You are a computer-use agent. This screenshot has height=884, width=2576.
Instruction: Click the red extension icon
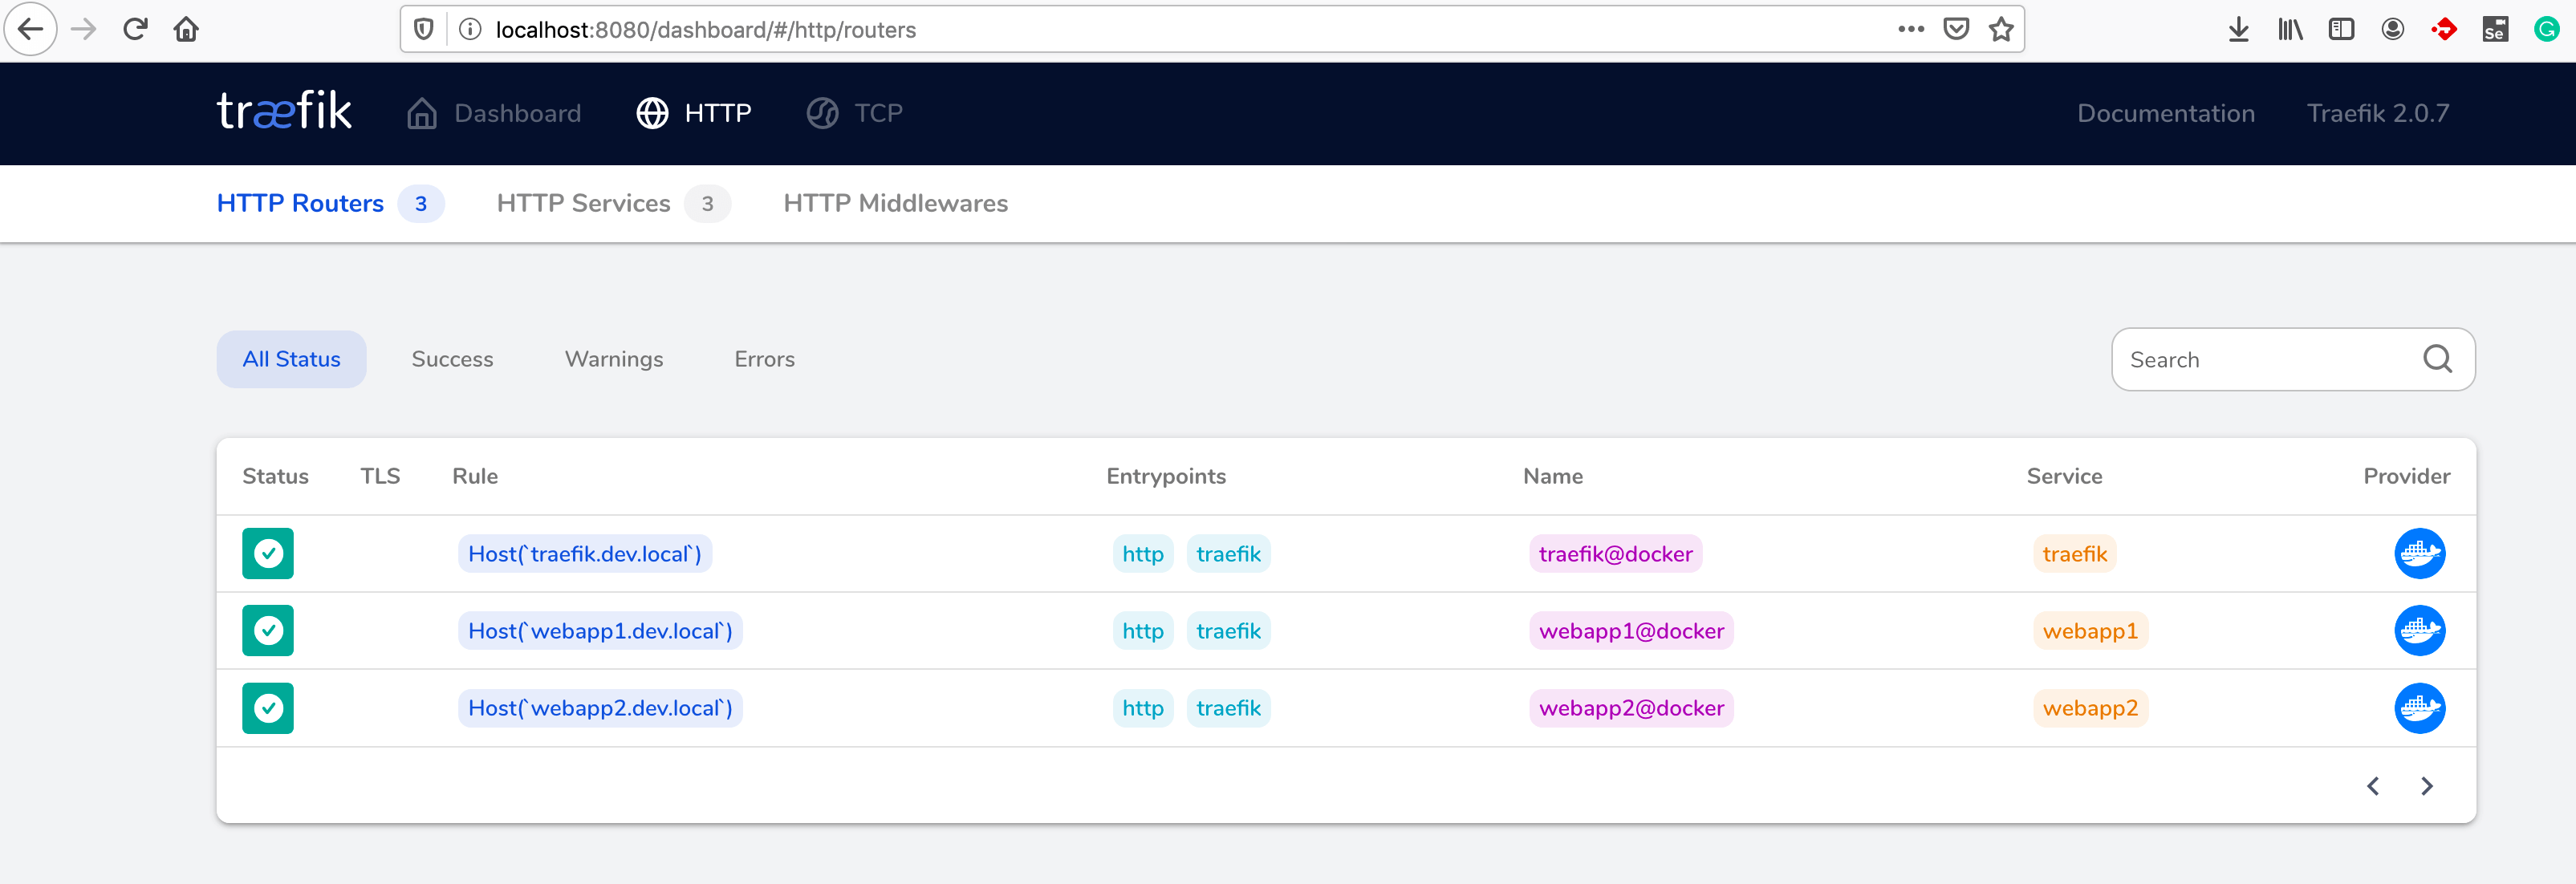tap(2444, 29)
